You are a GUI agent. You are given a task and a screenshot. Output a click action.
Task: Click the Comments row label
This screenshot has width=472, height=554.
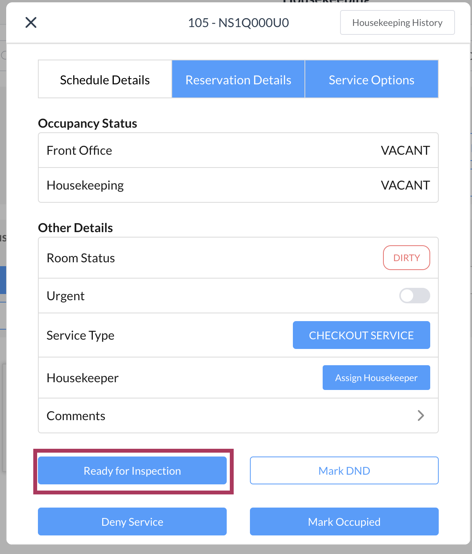[76, 416]
